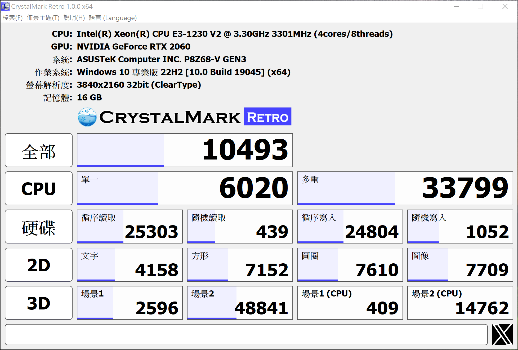Viewport: 518px width, 350px height.
Task: Click the total score 10493 bar
Action: tap(185, 150)
